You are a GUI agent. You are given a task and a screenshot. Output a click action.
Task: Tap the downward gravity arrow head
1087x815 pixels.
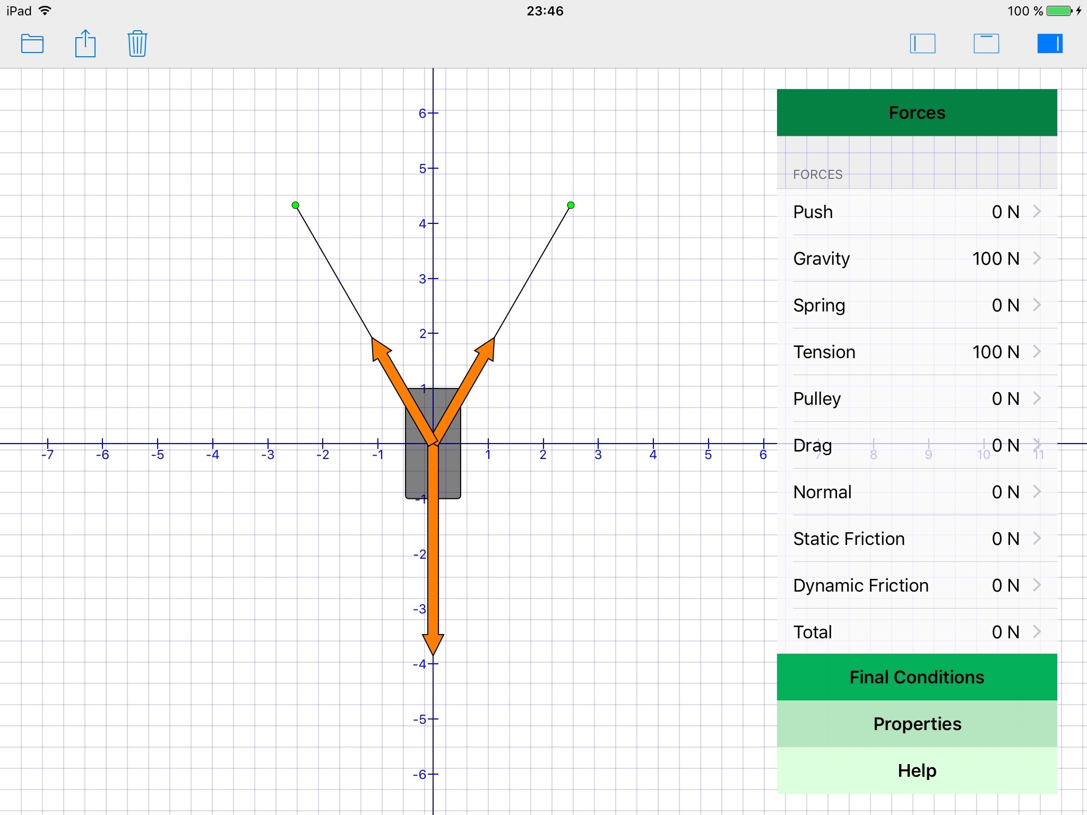click(x=433, y=643)
